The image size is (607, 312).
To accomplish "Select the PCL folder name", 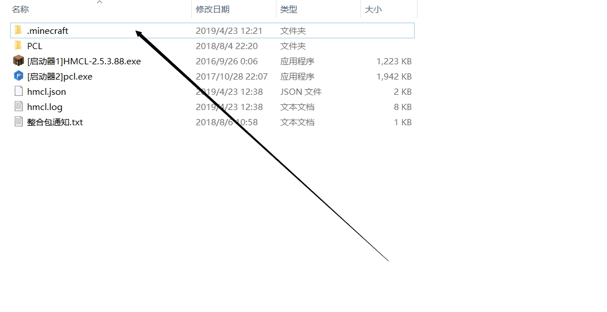I will (34, 46).
